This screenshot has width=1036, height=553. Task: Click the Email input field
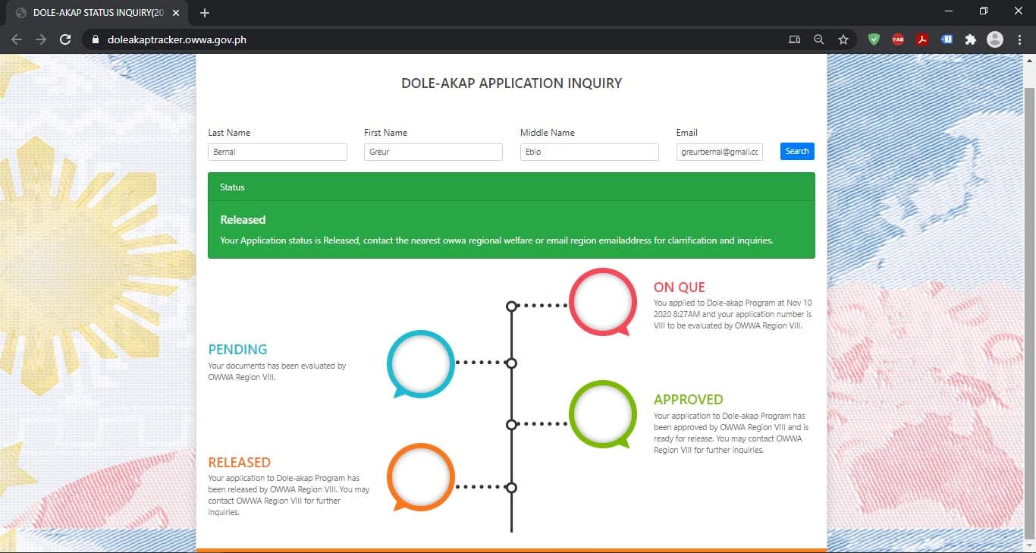click(720, 152)
